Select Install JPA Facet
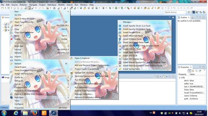Viewport: 208px width, 116px height. click(130, 56)
